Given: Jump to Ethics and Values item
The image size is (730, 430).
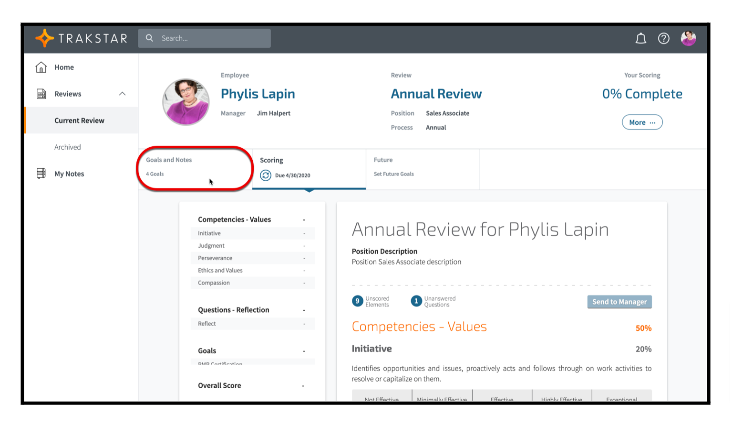Looking at the screenshot, I should point(220,270).
